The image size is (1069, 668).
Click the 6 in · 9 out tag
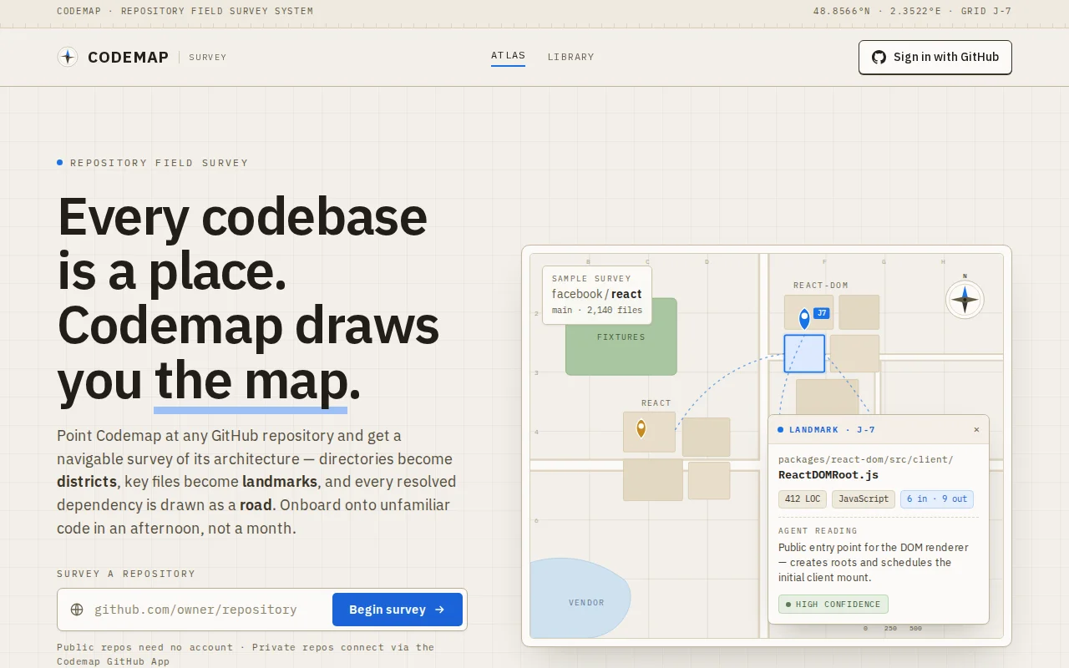tap(937, 499)
